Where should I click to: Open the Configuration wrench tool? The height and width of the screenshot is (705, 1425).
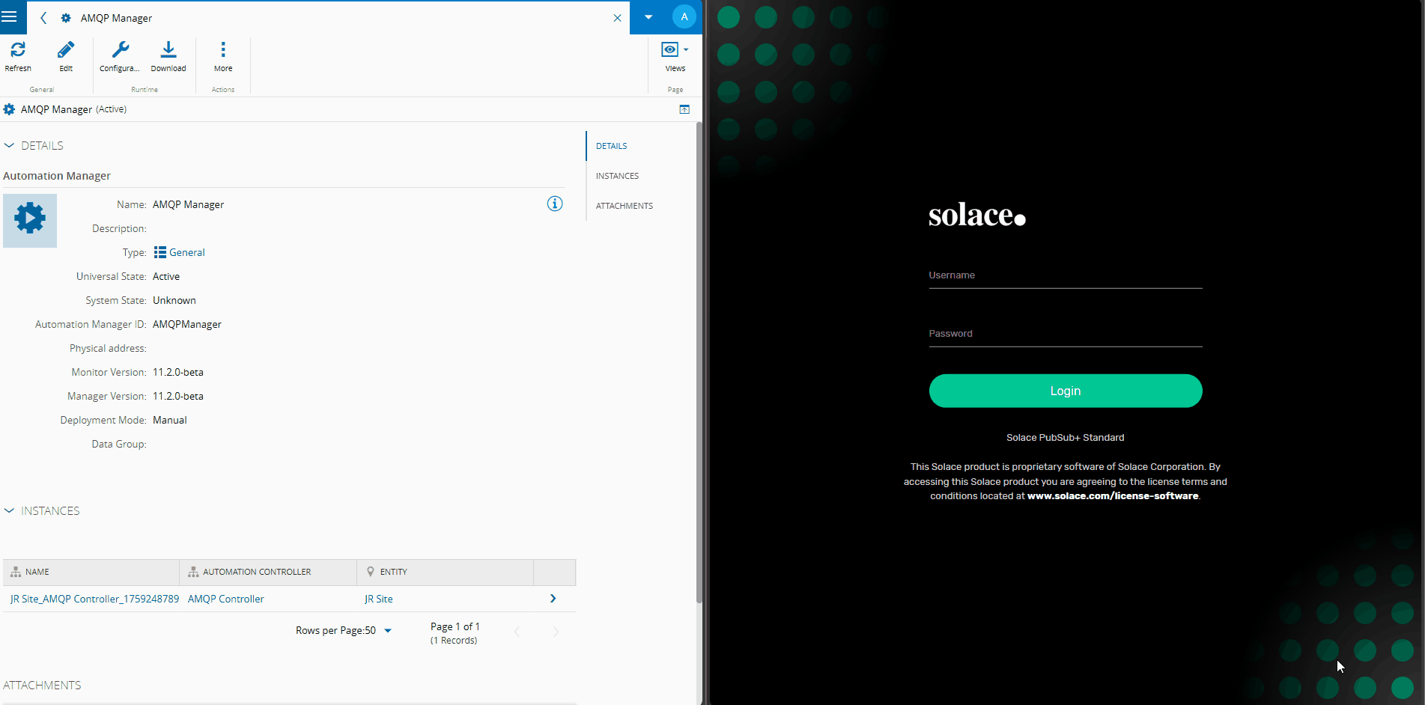click(x=120, y=50)
